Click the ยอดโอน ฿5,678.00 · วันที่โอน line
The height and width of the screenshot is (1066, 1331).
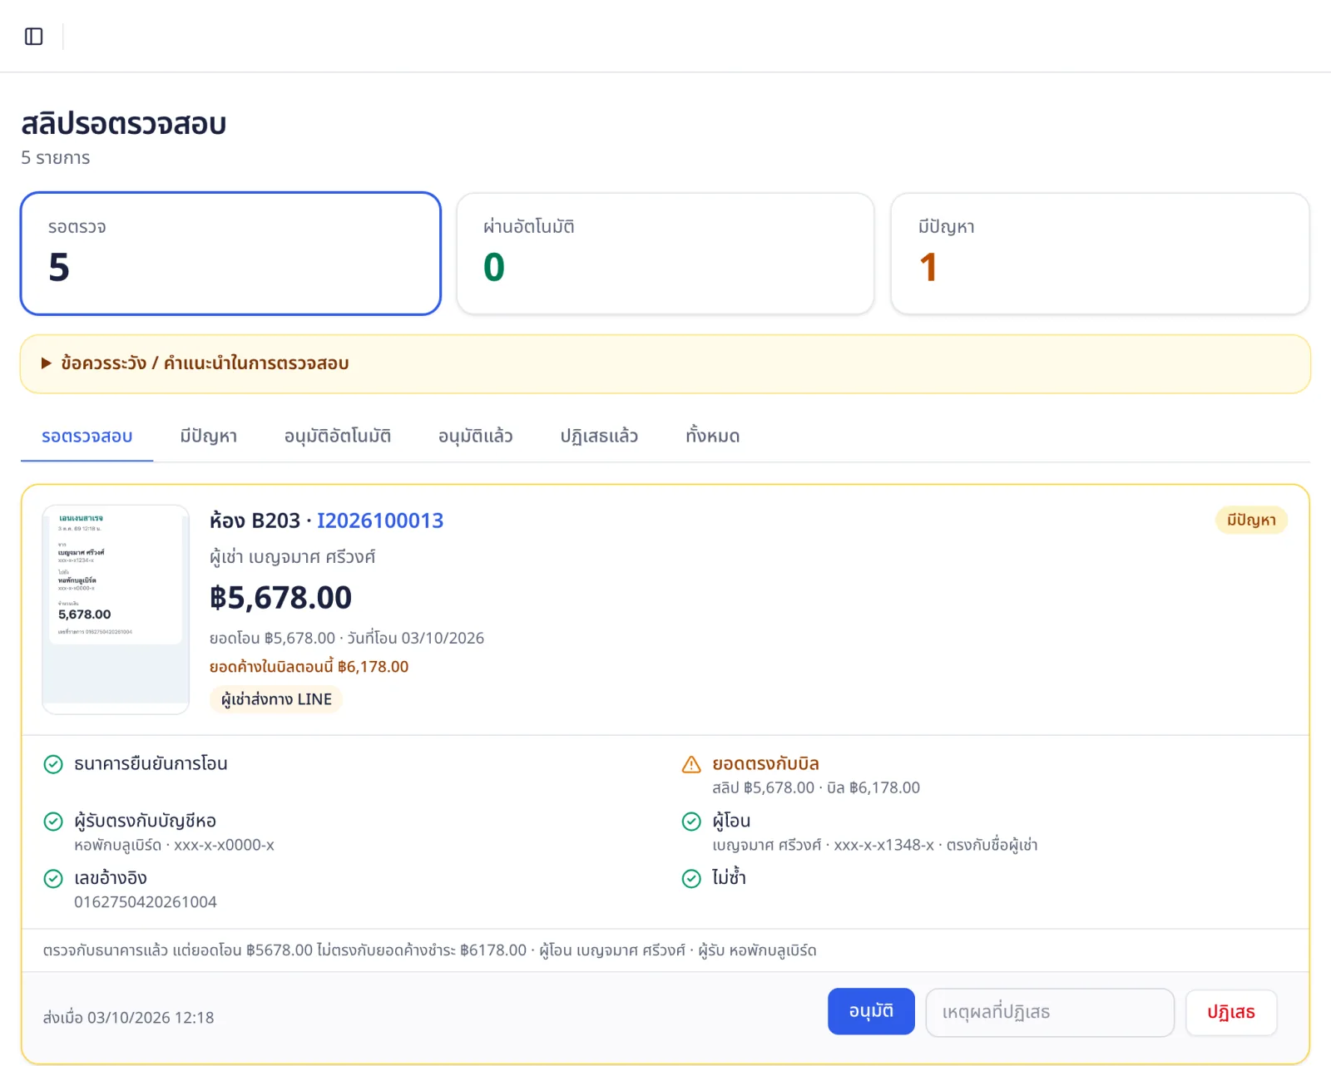point(347,639)
